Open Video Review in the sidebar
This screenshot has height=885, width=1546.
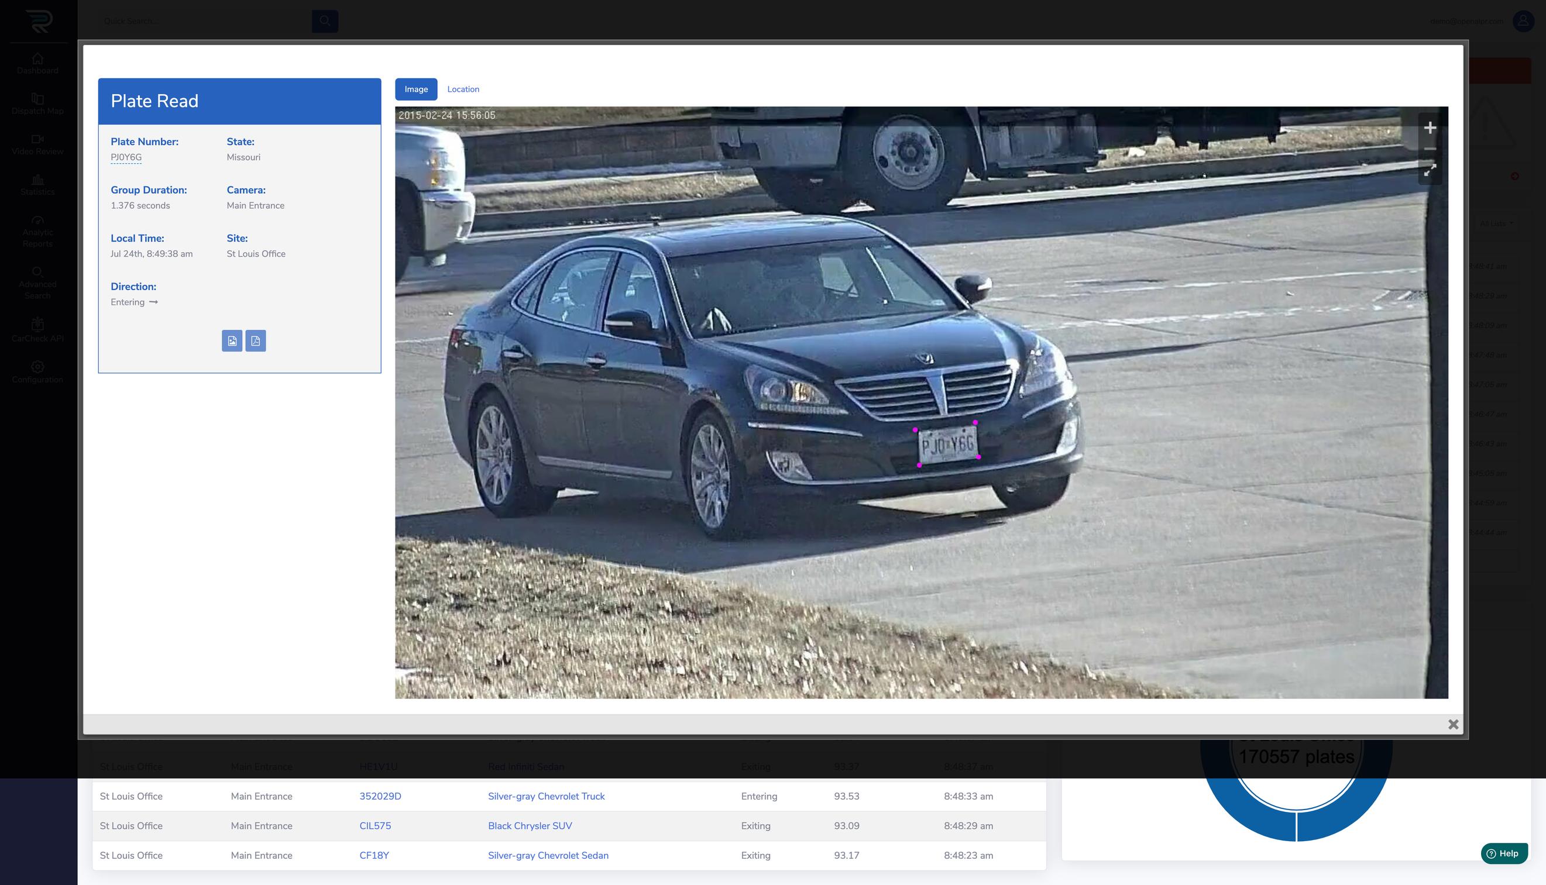pyautogui.click(x=37, y=144)
